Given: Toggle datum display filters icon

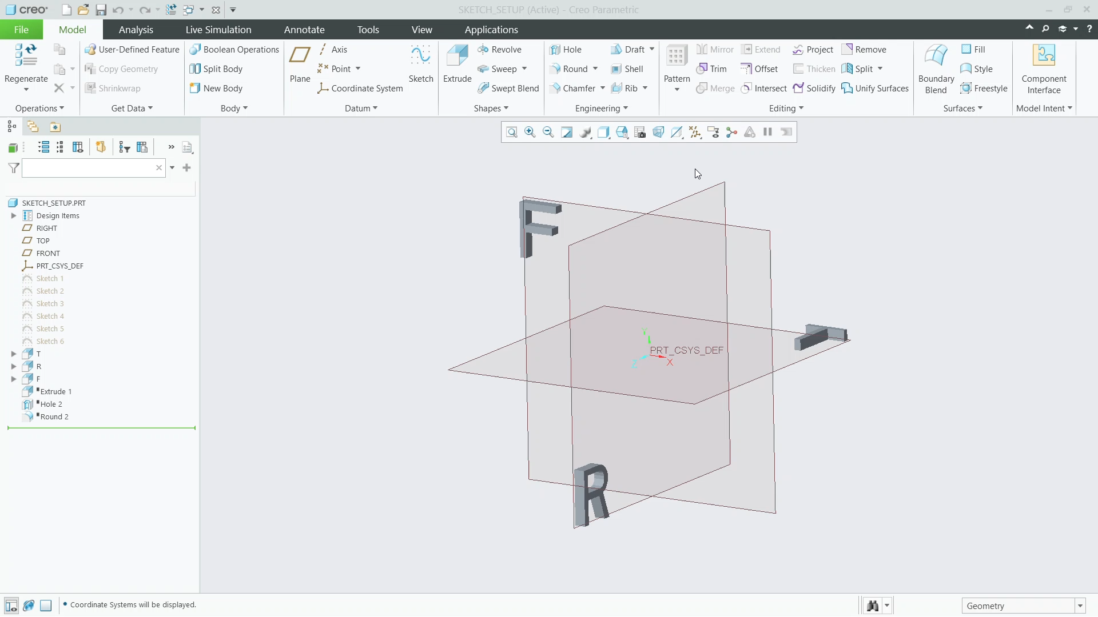Looking at the screenshot, I should 695,133.
